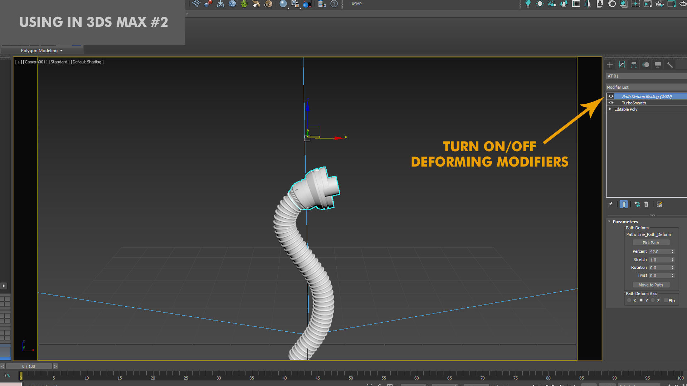This screenshot has width=687, height=386.
Task: Click the teal light bulb icon
Action: tap(528, 4)
